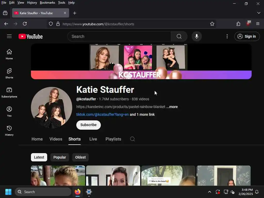Open the History menu

pyautogui.click(x=32, y=3)
